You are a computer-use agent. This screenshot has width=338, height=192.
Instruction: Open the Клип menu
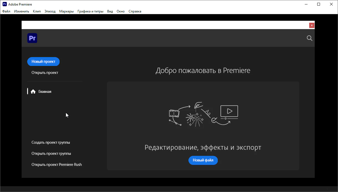coord(37,11)
